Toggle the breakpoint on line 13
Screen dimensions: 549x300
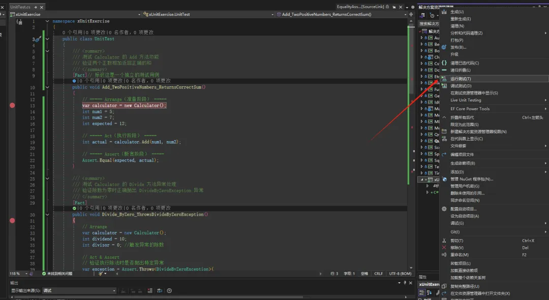pyautogui.click(x=12, y=105)
